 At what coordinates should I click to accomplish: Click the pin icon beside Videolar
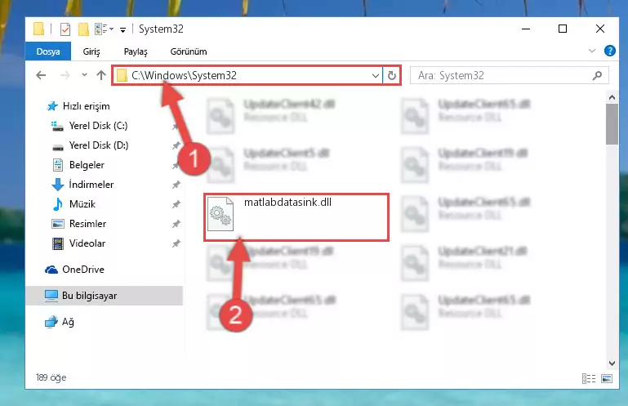tap(176, 243)
